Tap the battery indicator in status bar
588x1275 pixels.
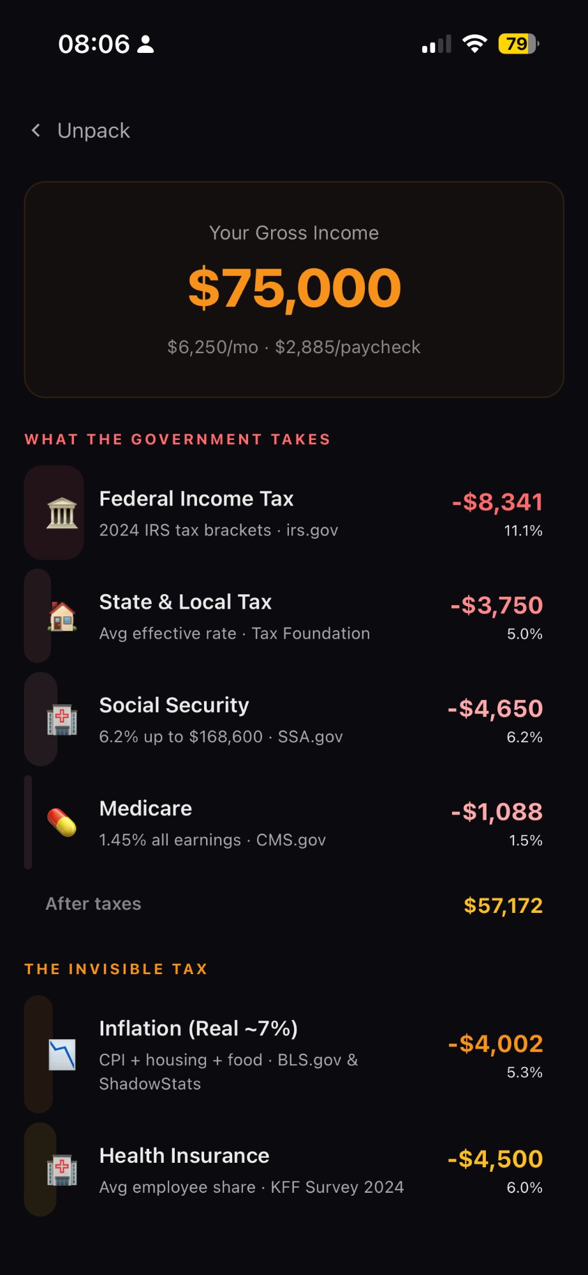518,44
